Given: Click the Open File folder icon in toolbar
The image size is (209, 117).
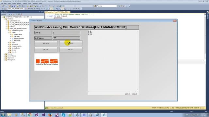Looking at the screenshot, I should click(9, 6).
